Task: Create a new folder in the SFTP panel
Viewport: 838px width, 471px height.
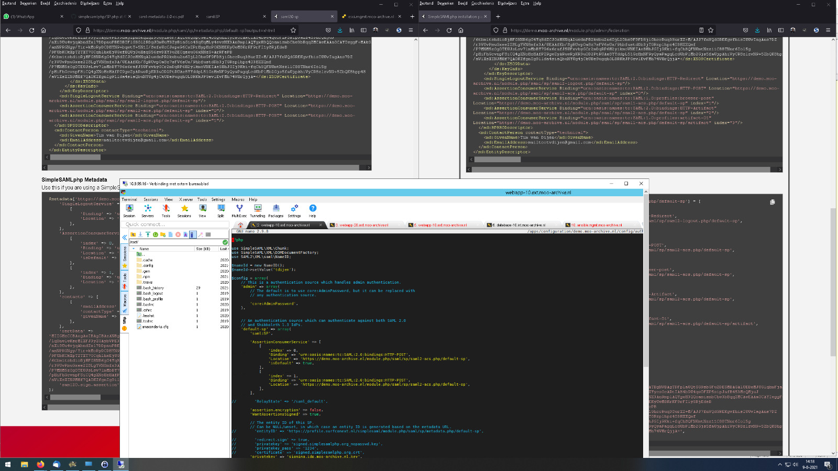Action: (163, 234)
